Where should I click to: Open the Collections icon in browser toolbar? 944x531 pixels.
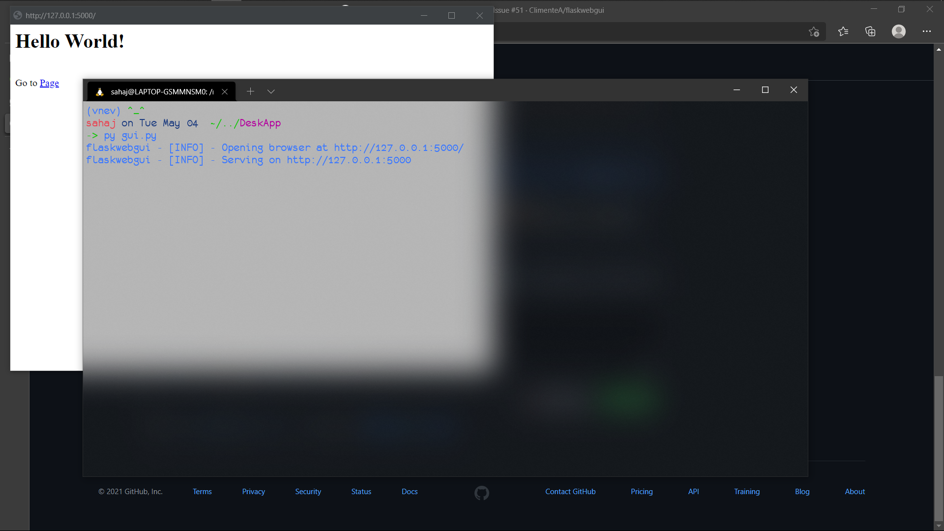(x=870, y=31)
